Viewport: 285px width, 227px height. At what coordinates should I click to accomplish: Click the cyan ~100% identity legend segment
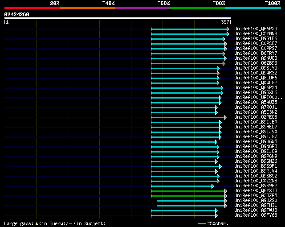[253, 8]
